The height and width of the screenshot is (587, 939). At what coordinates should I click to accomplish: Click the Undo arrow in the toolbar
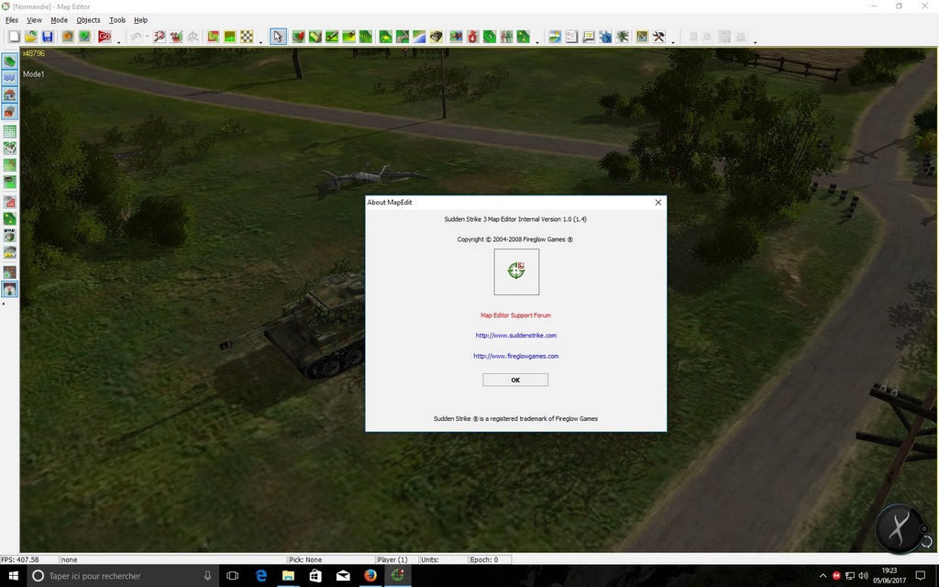(137, 37)
